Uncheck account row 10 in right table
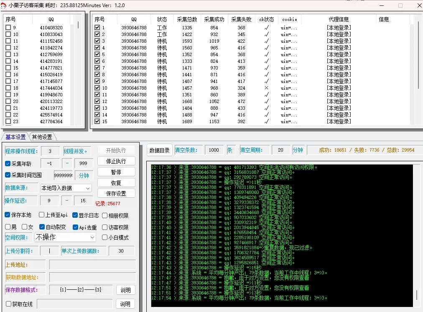The image size is (423, 312). click(97, 88)
